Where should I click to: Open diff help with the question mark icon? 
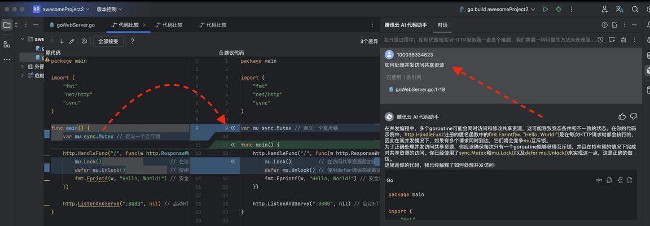[x=132, y=41]
